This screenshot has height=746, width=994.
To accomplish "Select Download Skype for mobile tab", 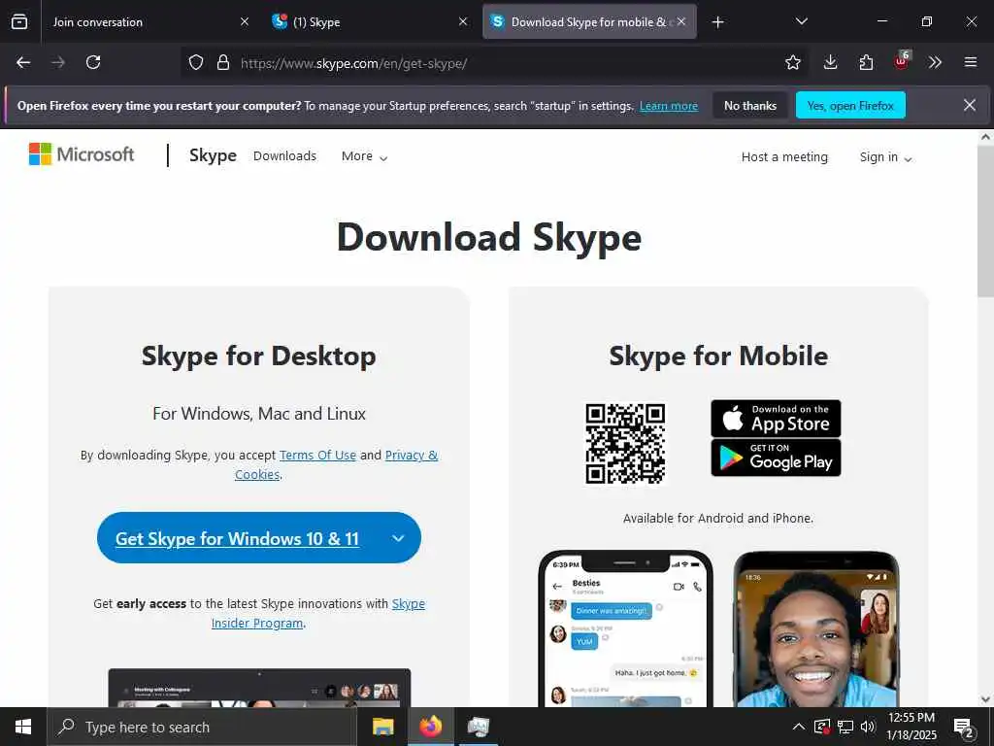I will pos(589,21).
